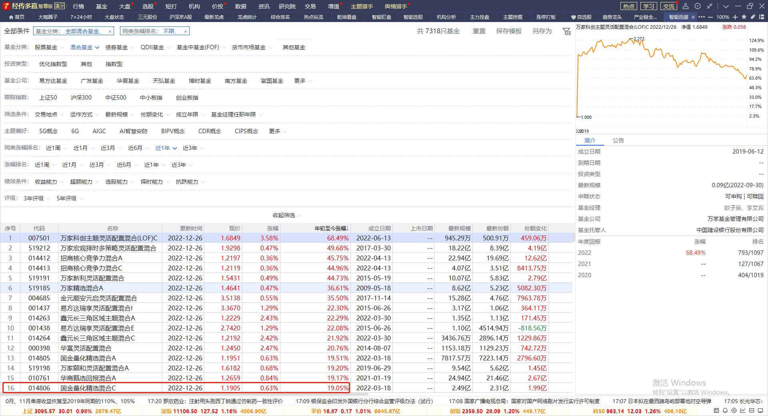
Task: Expand 更多 in the 基金公司 row
Action: click(x=303, y=81)
